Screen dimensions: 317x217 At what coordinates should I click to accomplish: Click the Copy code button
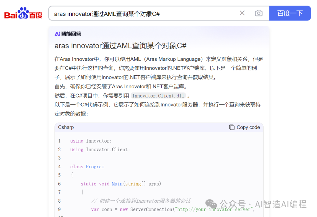pos(244,127)
